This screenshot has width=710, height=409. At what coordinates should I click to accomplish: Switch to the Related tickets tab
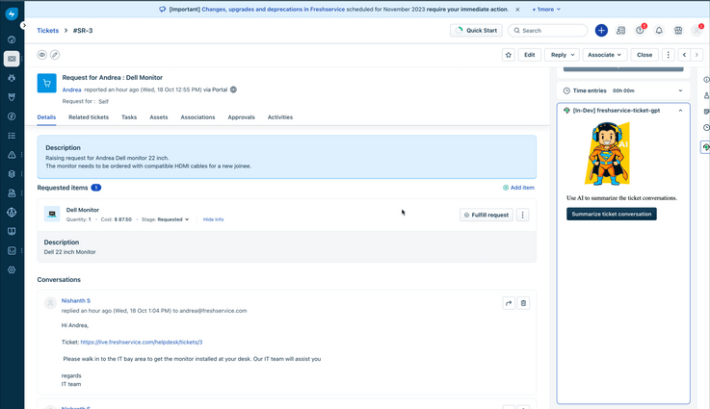(89, 117)
